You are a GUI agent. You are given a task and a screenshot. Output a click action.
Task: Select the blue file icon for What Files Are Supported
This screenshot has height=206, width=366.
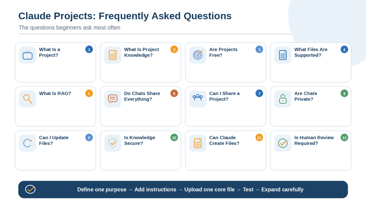[283, 55]
